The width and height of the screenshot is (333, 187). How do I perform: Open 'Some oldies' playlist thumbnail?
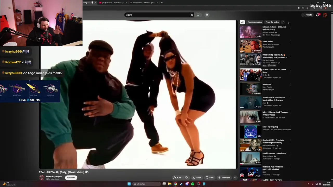click(251, 46)
